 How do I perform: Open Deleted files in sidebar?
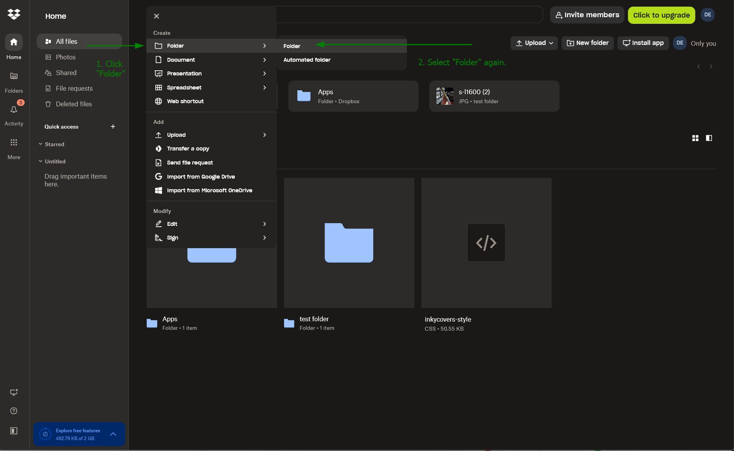pos(79,104)
